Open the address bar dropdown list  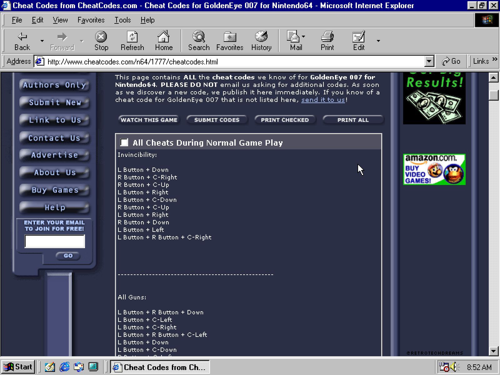pos(429,62)
